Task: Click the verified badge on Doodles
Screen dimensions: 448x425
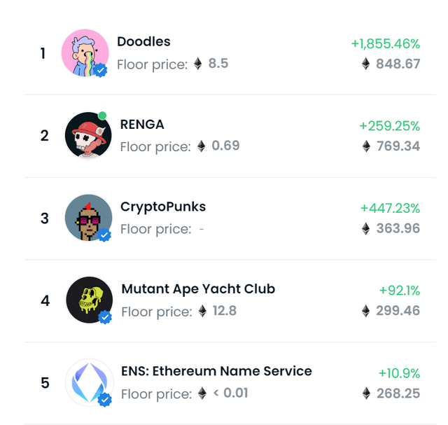Action: 101,70
